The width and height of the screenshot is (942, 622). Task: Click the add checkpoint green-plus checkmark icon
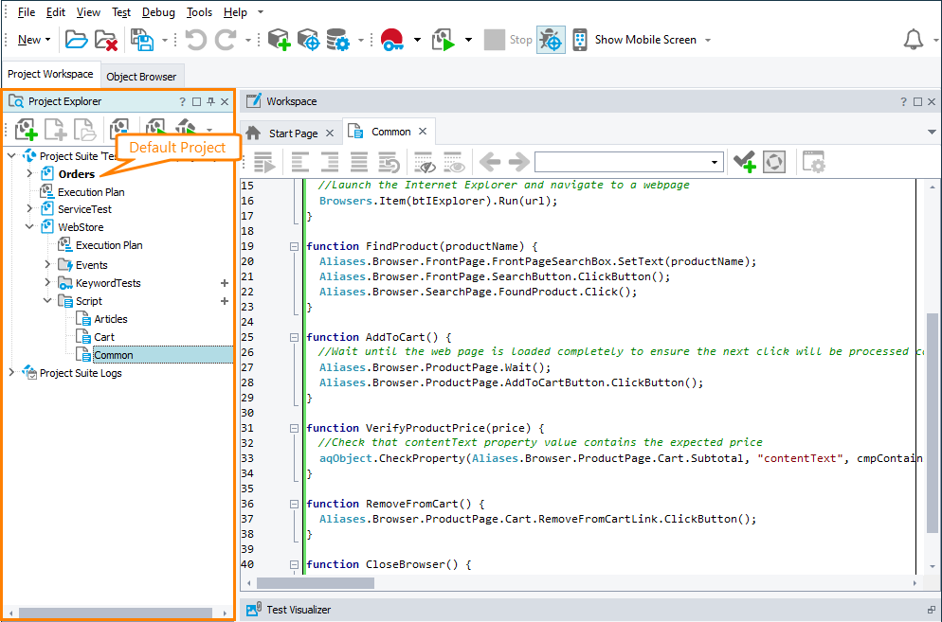pyautogui.click(x=744, y=162)
